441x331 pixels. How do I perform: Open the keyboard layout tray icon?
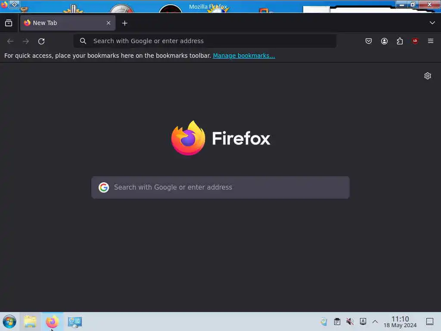[x=363, y=322]
